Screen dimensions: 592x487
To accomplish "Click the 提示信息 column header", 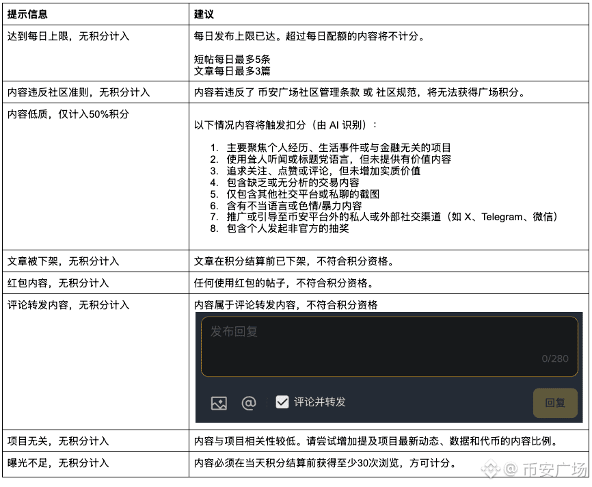I will point(27,14).
